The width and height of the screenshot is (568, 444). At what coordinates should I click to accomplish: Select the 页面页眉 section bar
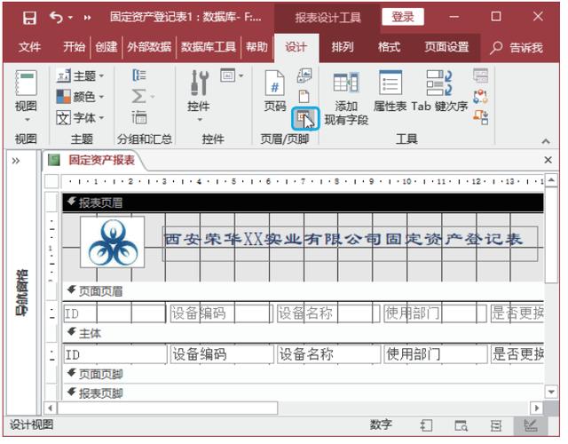tap(303, 291)
